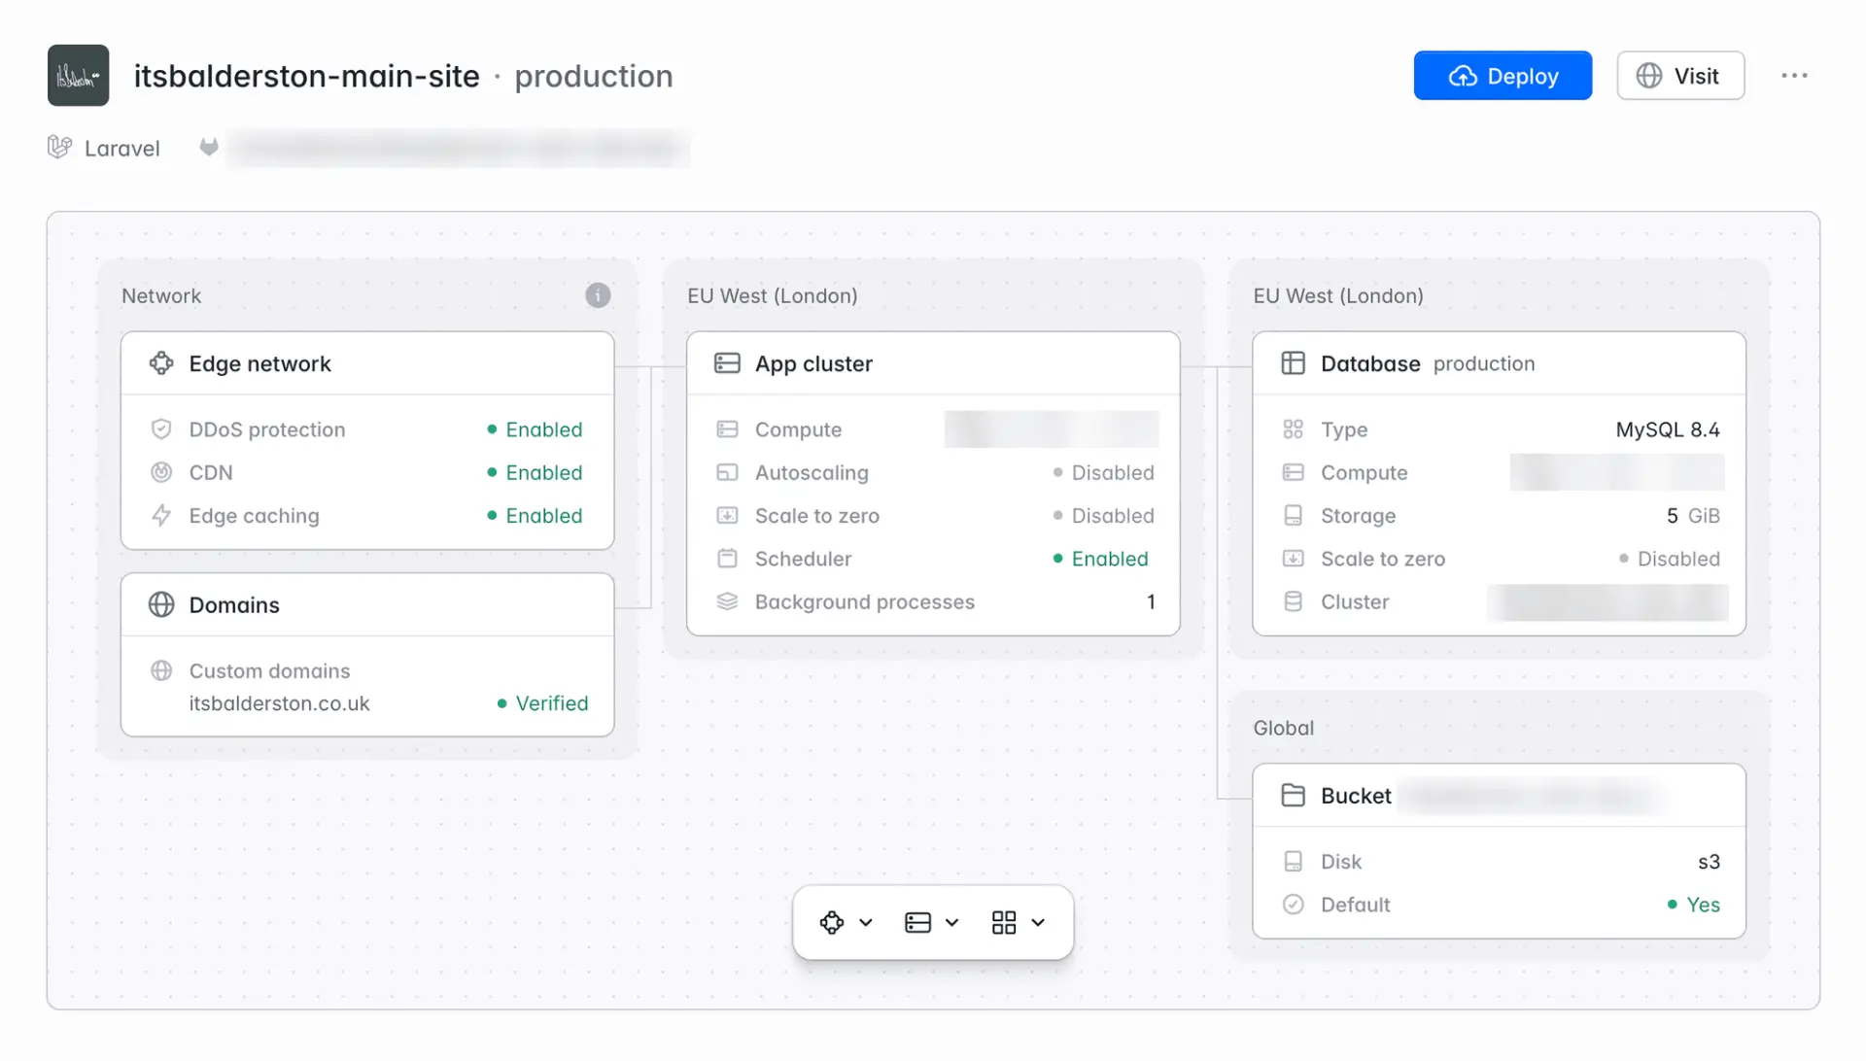This screenshot has height=1061, width=1866.
Task: Click the Bucket card title
Action: [x=1356, y=795]
